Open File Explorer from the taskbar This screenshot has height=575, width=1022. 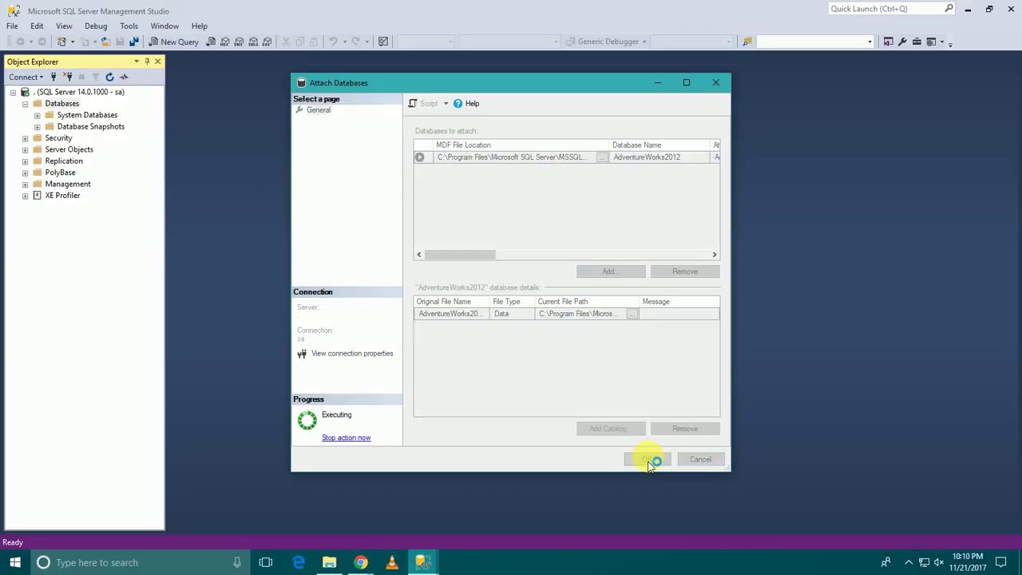click(329, 562)
